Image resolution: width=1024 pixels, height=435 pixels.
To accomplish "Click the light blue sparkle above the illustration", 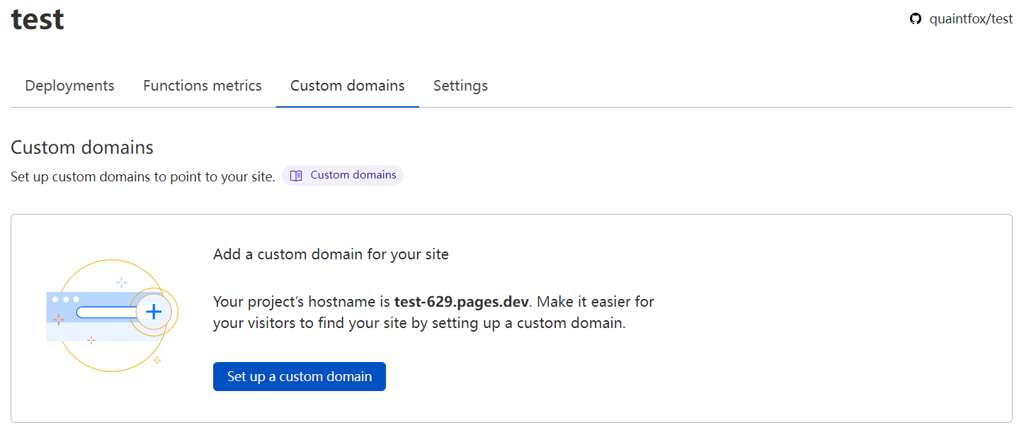I will click(122, 282).
